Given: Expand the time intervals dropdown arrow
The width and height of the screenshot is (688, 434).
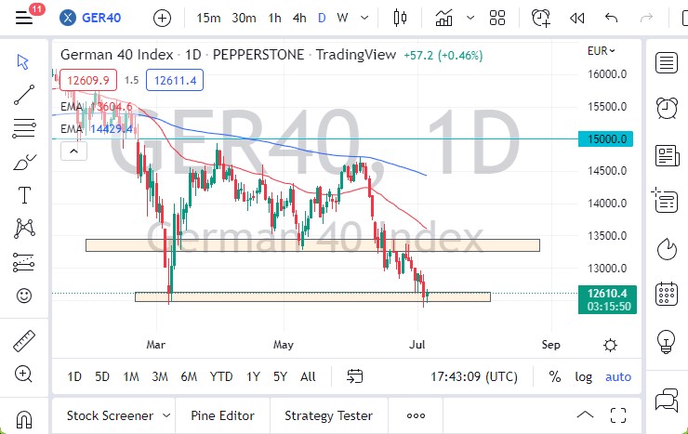Looking at the screenshot, I should (x=363, y=18).
